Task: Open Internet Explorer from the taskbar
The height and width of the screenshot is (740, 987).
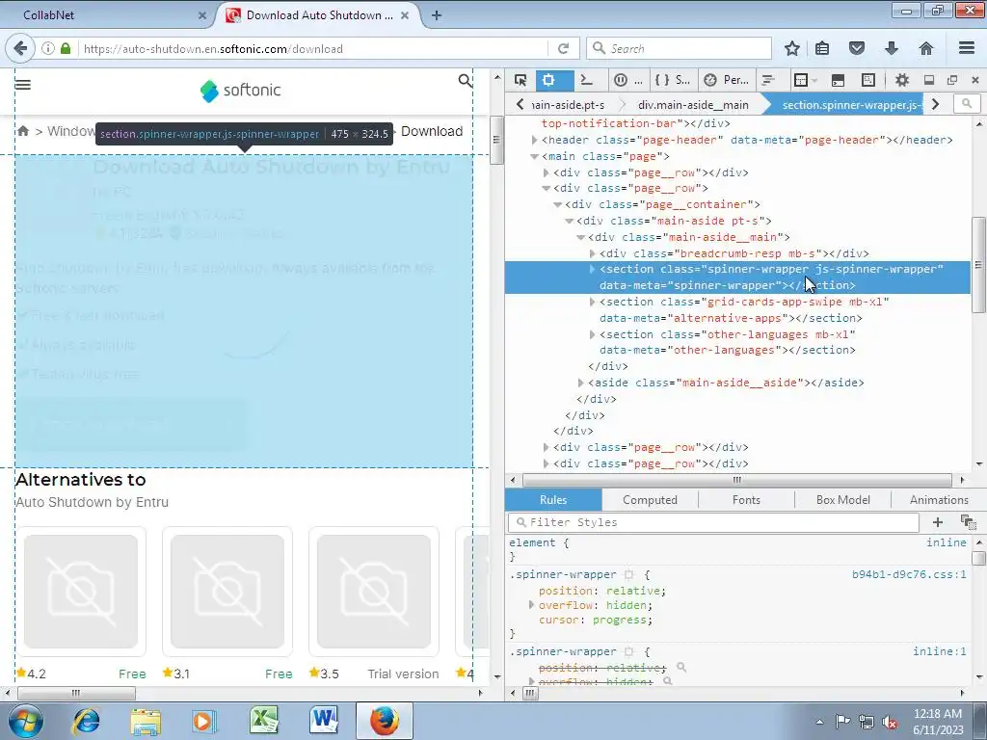Action: pos(86,721)
